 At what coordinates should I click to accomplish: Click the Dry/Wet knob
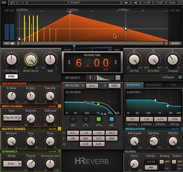click(153, 60)
